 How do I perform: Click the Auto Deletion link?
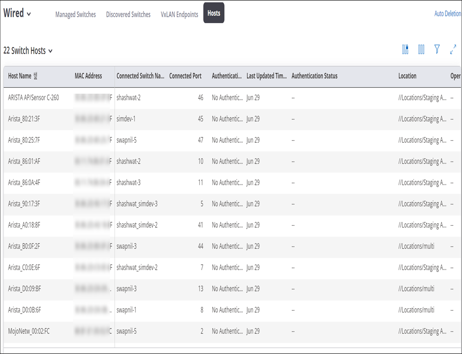[447, 14]
